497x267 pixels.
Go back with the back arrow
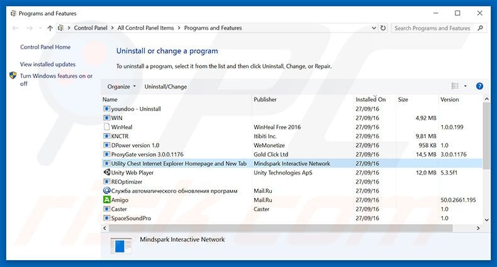click(15, 28)
